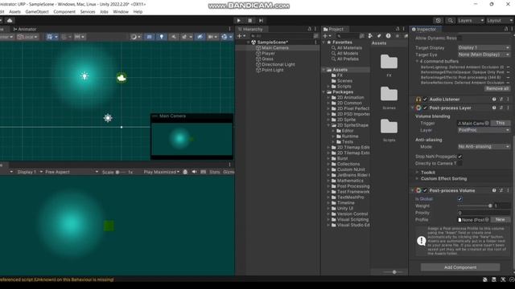Click the Directional Light sun gizmo

[108, 118]
